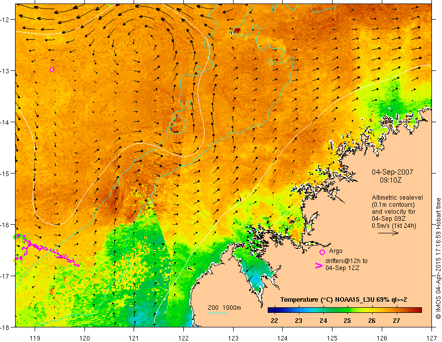Screen dimensions: 442x342
Task: Click the latitude label -15
Action: pyautogui.click(x=5, y=173)
